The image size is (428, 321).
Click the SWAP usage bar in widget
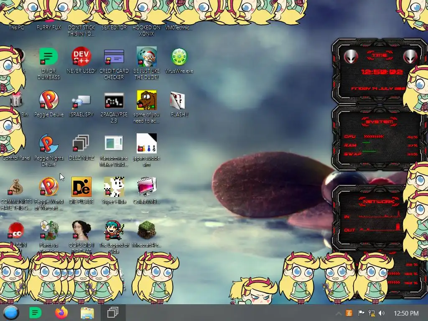click(369, 151)
